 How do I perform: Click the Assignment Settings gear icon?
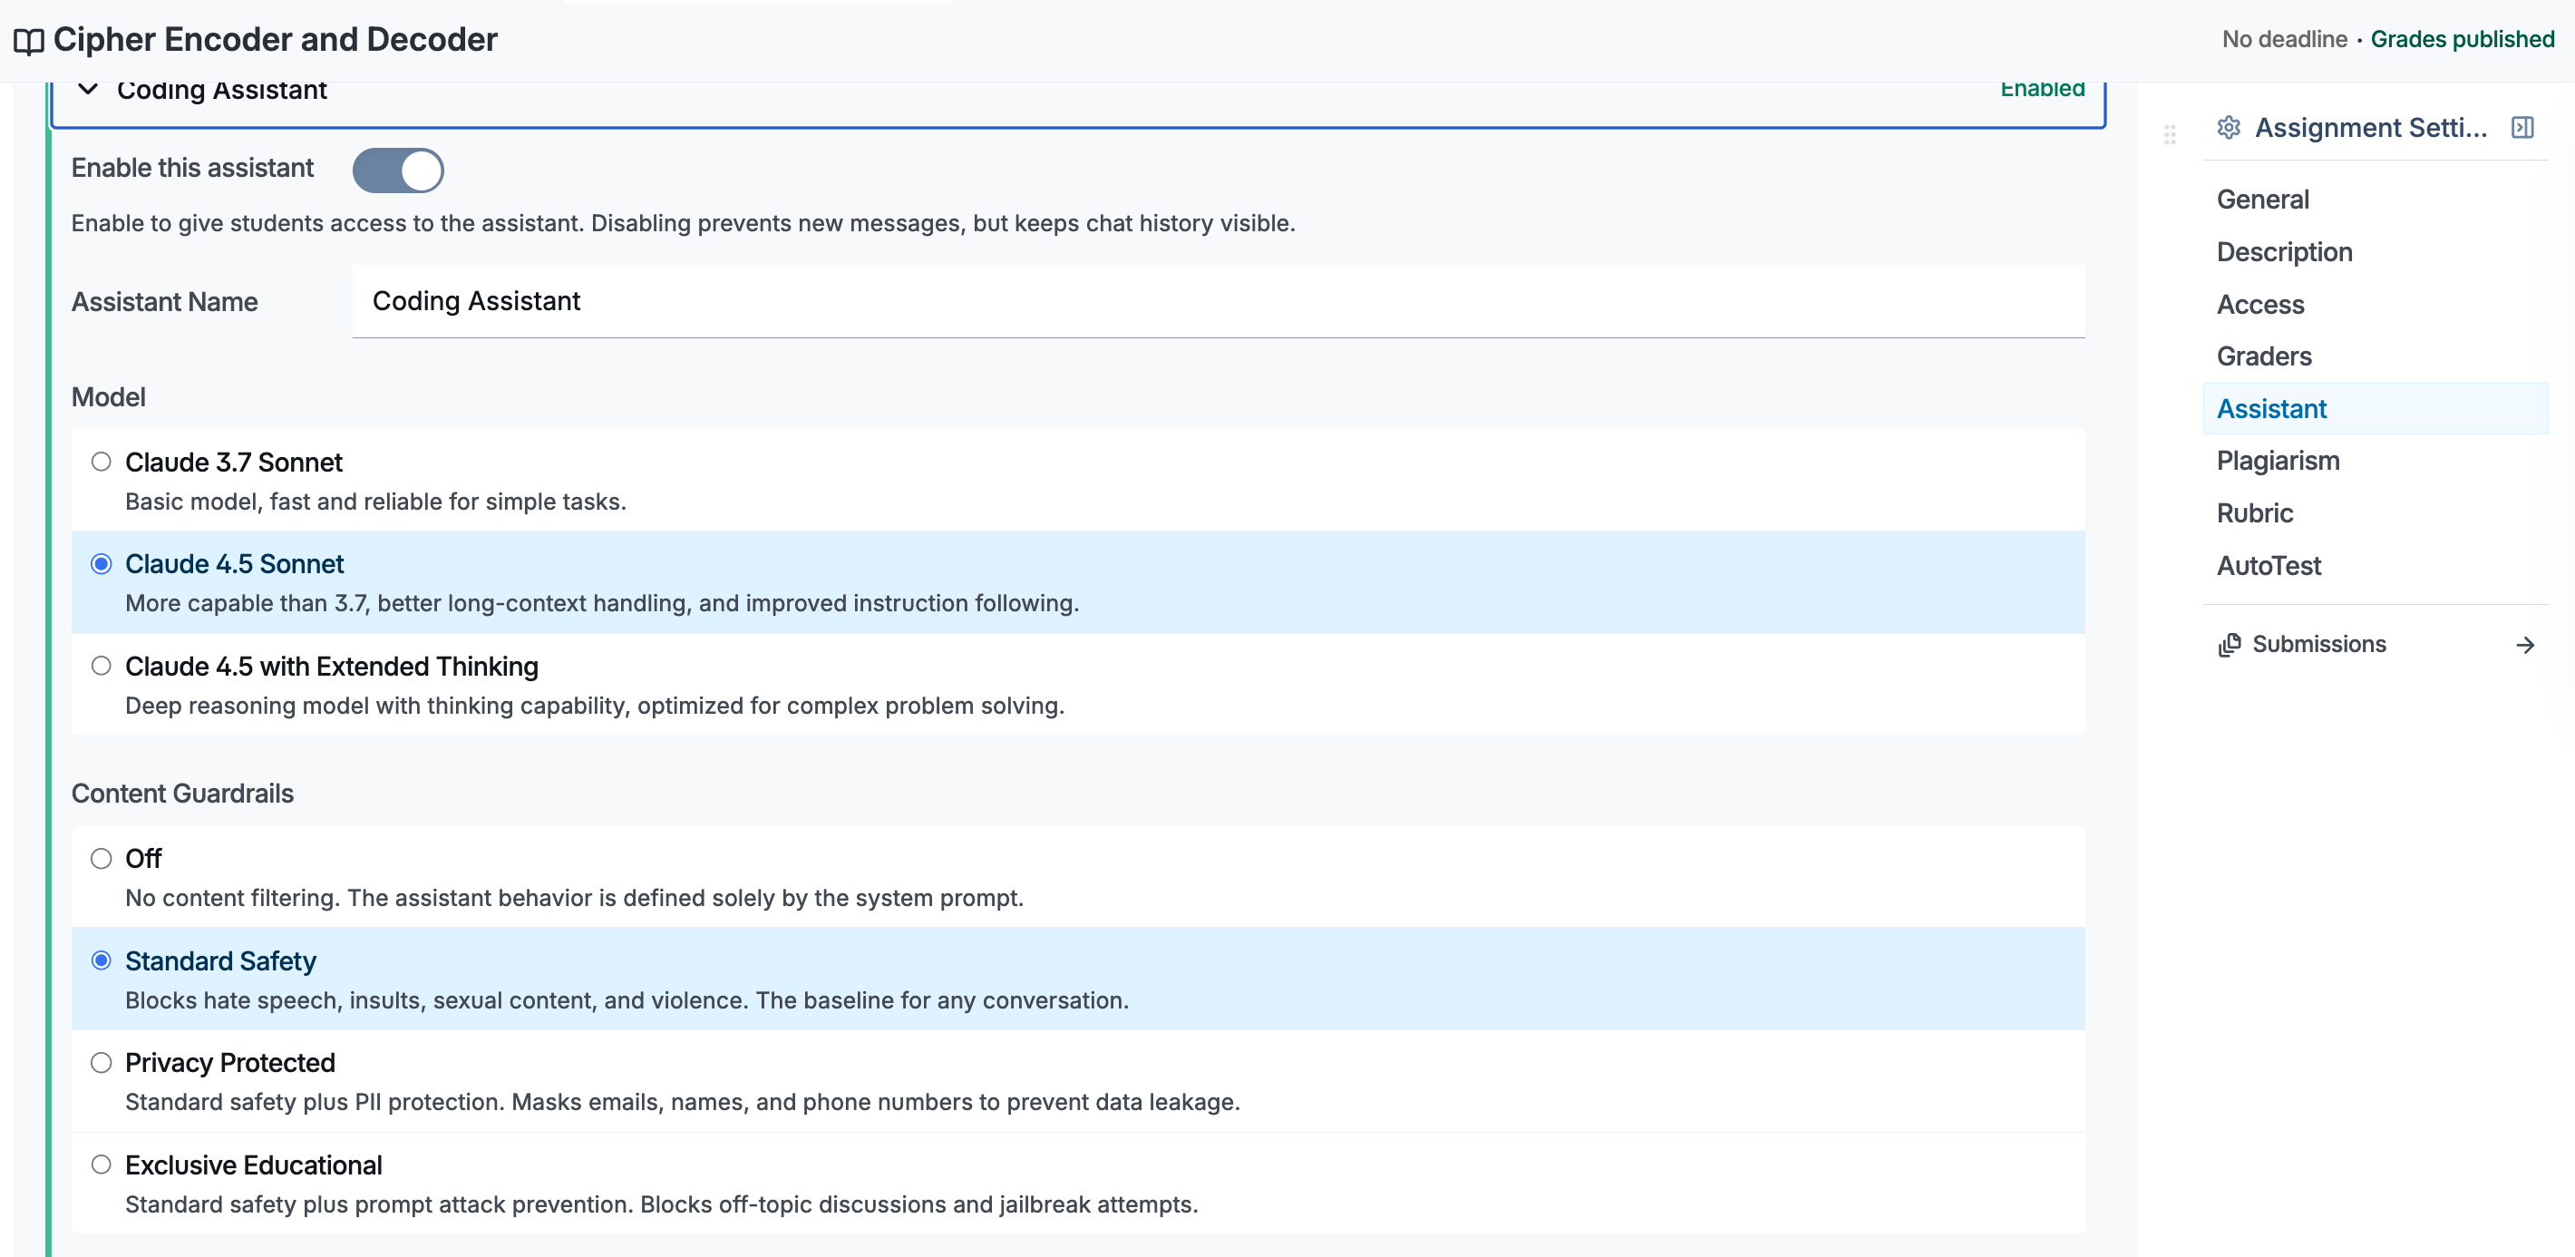click(2228, 128)
